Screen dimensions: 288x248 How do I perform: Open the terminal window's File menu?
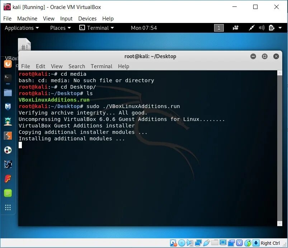pos(25,66)
